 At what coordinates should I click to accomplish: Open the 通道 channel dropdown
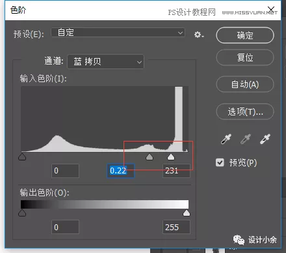pos(106,62)
